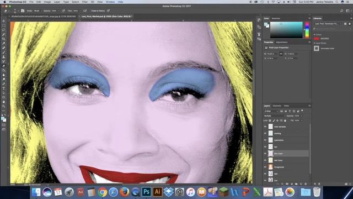
Task: Open the layer blend mode dropdown
Action: click(275, 116)
